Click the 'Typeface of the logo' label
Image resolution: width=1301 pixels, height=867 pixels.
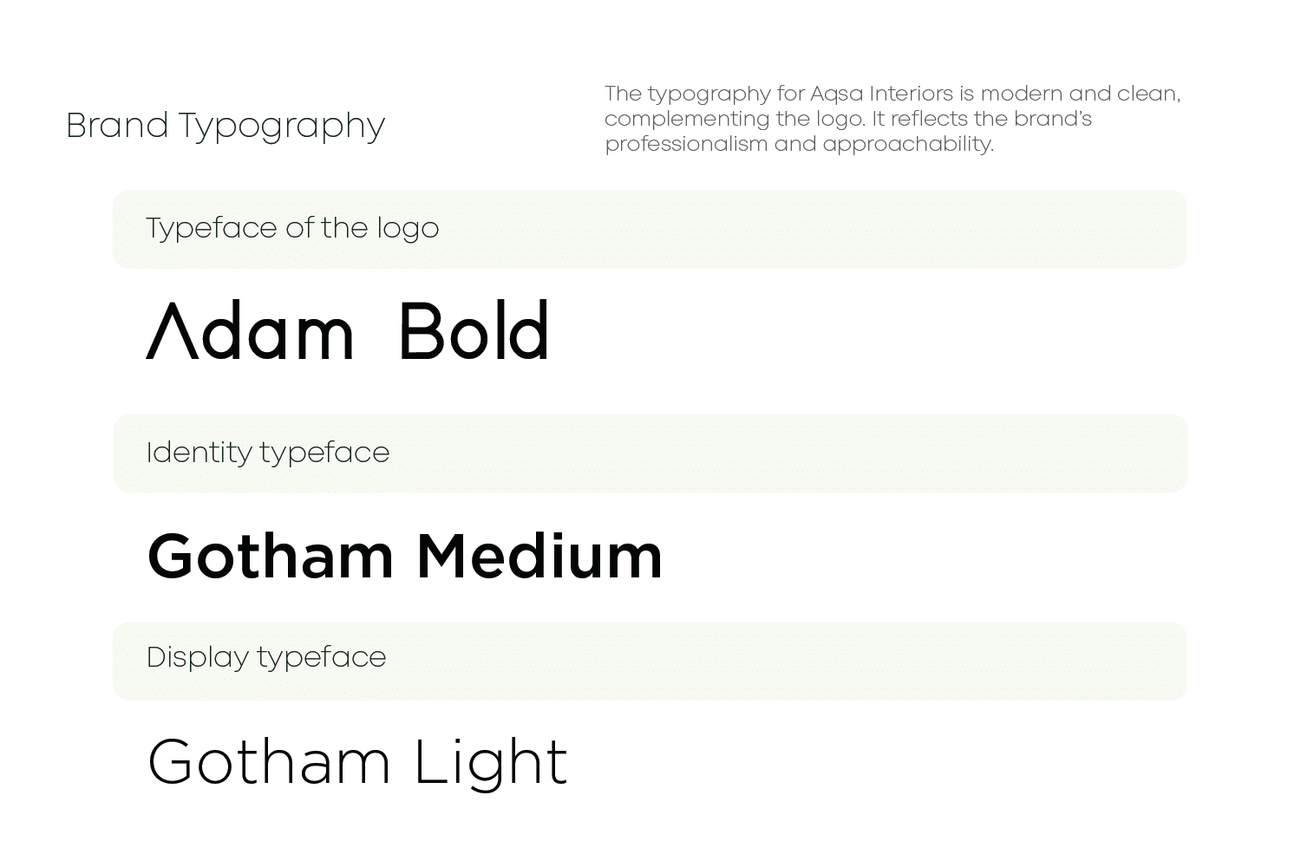[x=292, y=229]
